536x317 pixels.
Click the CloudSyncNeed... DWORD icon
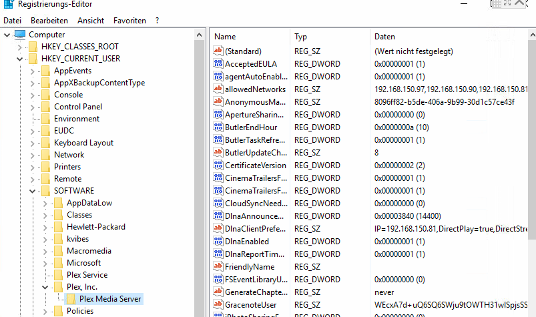coord(218,204)
